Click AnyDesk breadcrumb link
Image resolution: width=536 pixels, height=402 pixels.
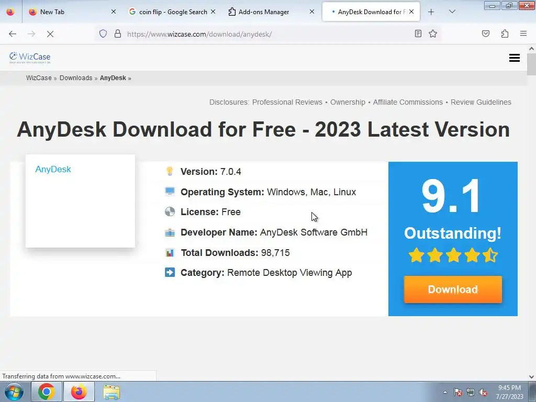click(x=113, y=78)
